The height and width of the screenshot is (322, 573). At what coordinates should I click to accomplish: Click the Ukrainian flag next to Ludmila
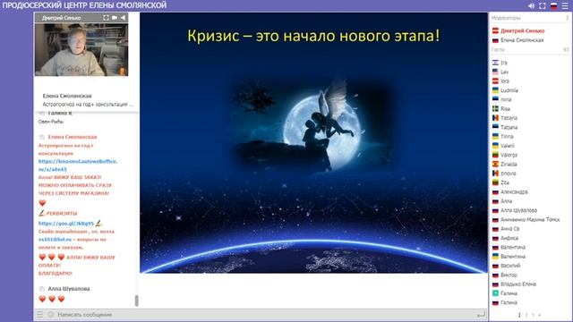pyautogui.click(x=495, y=90)
